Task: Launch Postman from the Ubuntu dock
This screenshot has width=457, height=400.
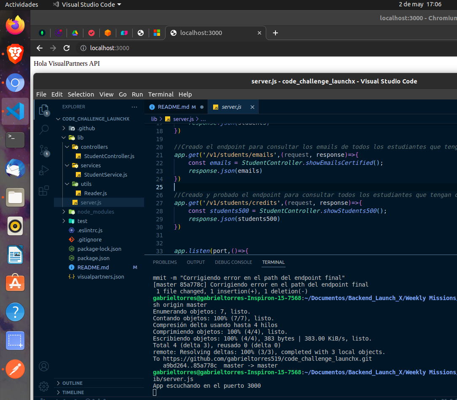Action: [x=15, y=369]
